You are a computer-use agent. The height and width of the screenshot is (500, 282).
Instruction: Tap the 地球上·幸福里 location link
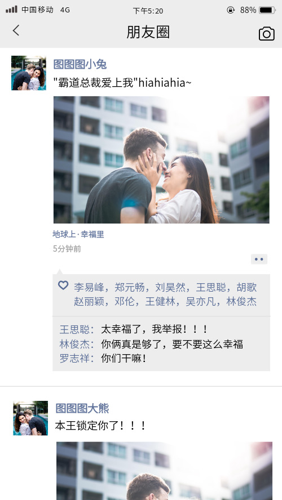[78, 234]
